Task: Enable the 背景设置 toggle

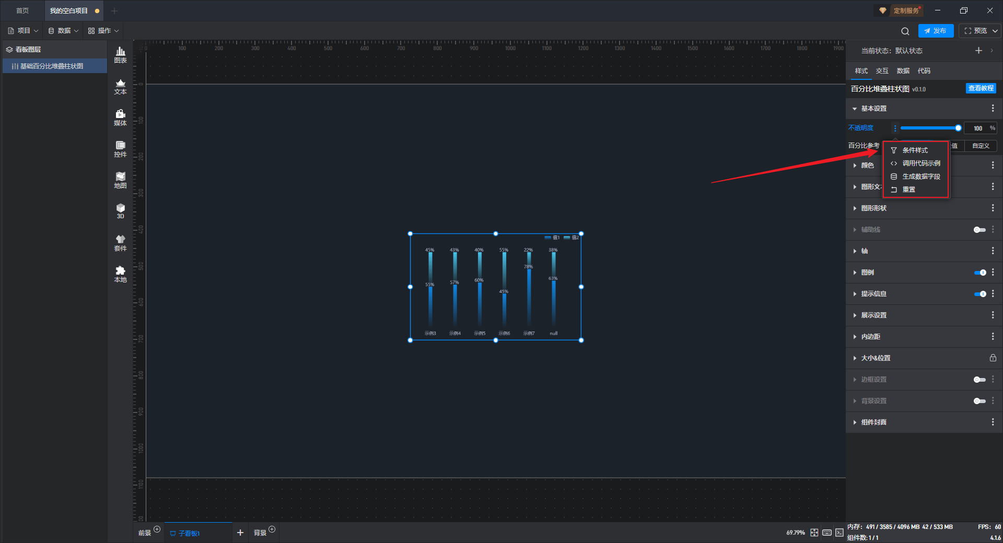Action: [x=979, y=401]
